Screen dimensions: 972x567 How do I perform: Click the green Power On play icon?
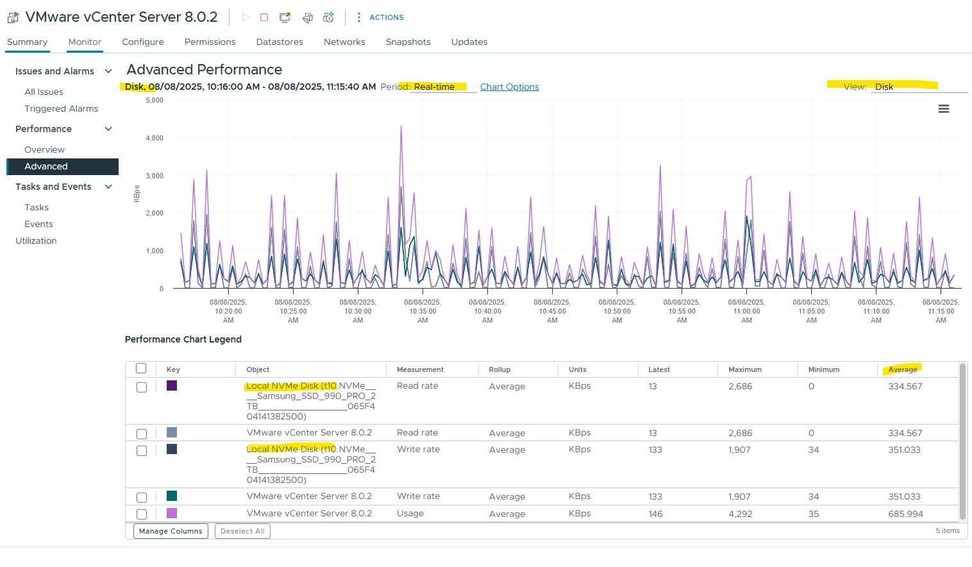[x=246, y=17]
